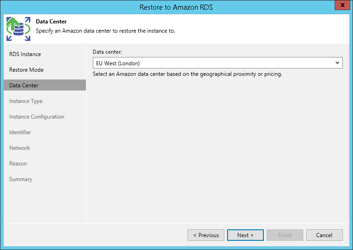353x250 pixels.
Task: Open the Network step
Action: click(20, 148)
